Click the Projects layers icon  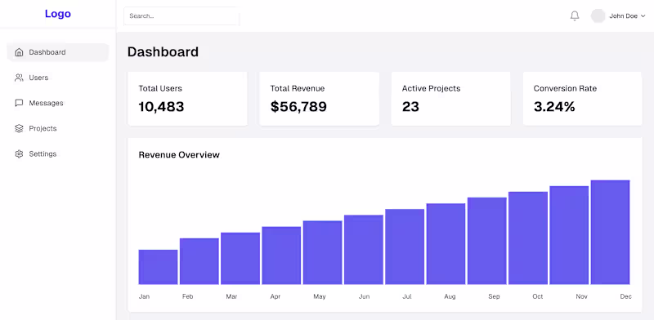click(19, 128)
